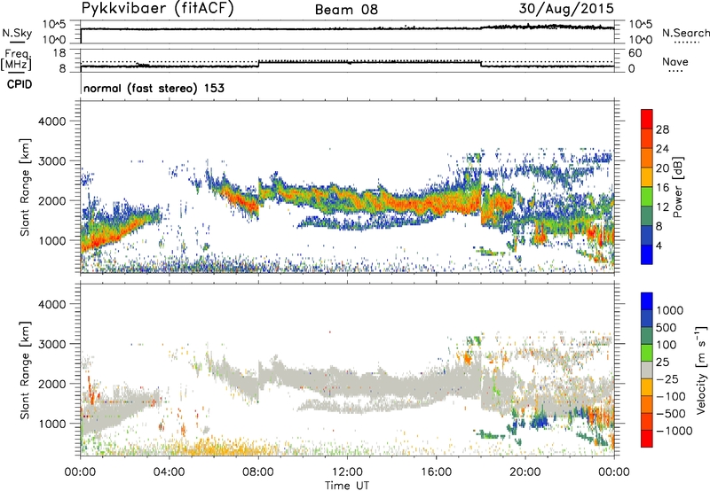Click the 'Beam 08' heading
710x491 pixels.
[x=346, y=10]
